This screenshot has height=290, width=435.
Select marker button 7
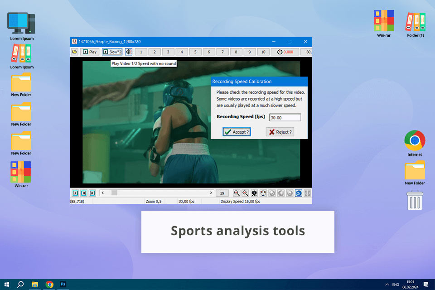(222, 52)
